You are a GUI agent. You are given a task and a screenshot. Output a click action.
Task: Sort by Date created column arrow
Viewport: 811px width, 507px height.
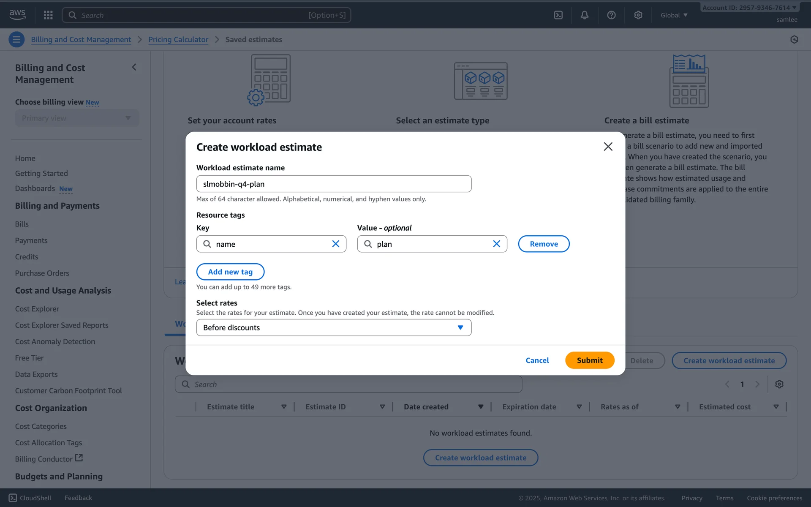(x=480, y=407)
